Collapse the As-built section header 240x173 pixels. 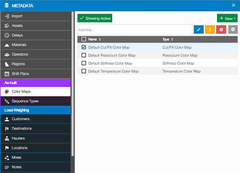[35, 83]
